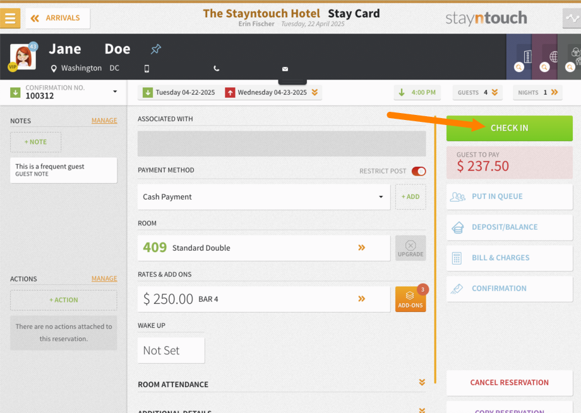Click the green arrival icon by confirmation number
The width and height of the screenshot is (581, 413).
click(15, 92)
